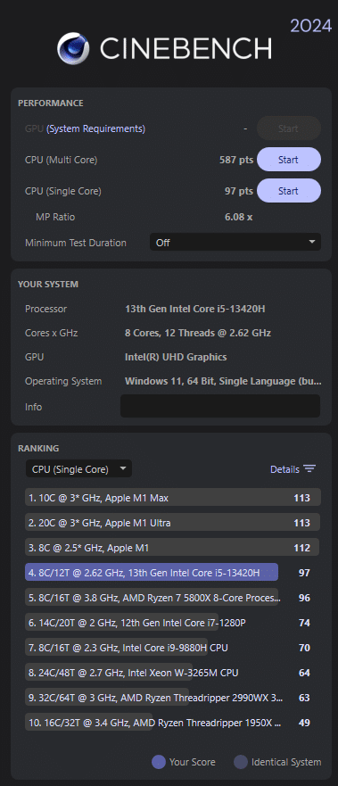
Task: Click the 587 pts multi core score
Action: [235, 160]
